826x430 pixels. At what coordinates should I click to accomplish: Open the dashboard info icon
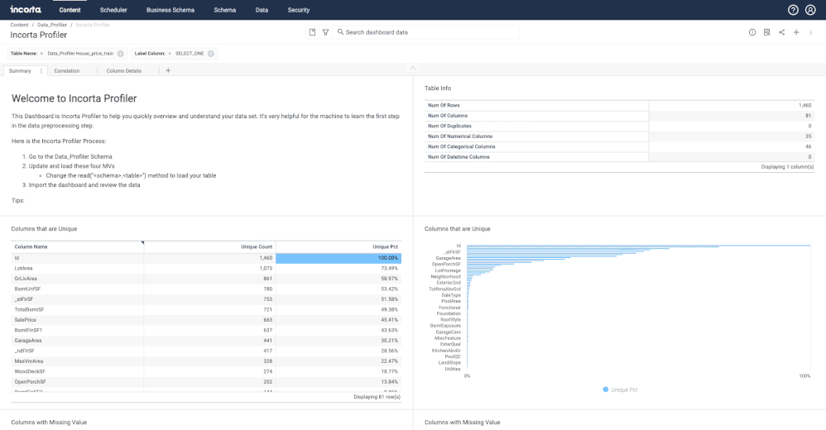pos(752,32)
